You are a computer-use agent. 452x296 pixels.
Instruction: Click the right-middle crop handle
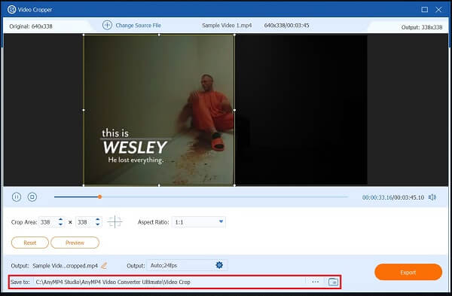click(x=234, y=110)
